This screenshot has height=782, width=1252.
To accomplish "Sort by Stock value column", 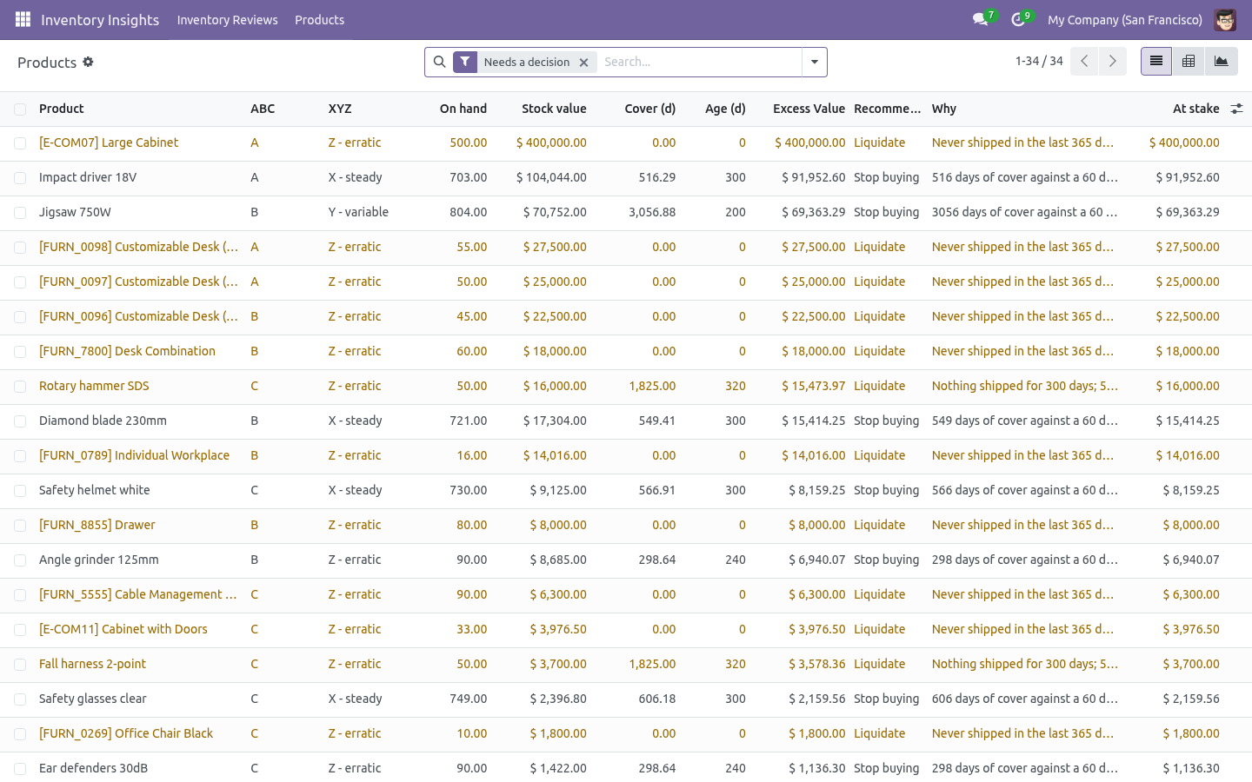I will tap(554, 109).
